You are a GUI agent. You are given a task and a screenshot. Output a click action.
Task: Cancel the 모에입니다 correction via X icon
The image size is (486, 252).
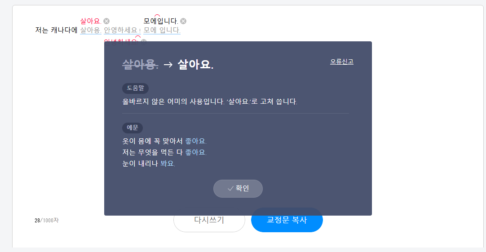tap(183, 21)
